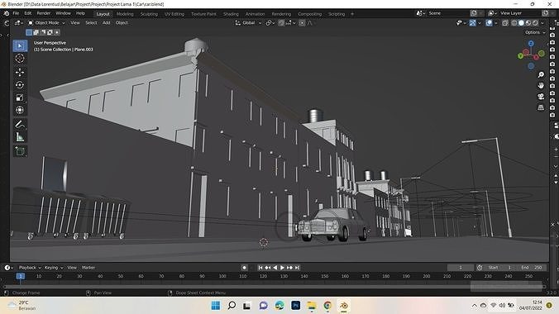Toggle show overlays button
Viewport: 559px width, 314px height.
490,23
